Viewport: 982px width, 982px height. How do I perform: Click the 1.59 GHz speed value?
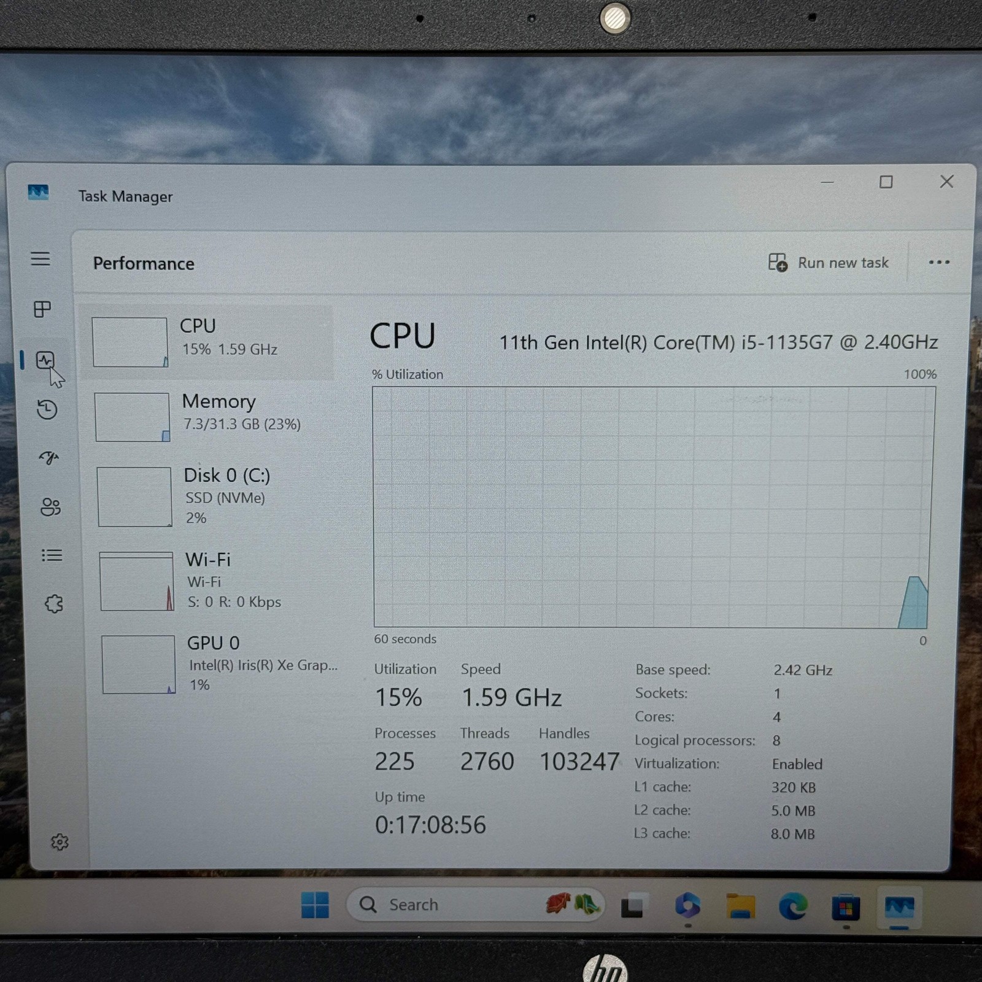[x=511, y=698]
